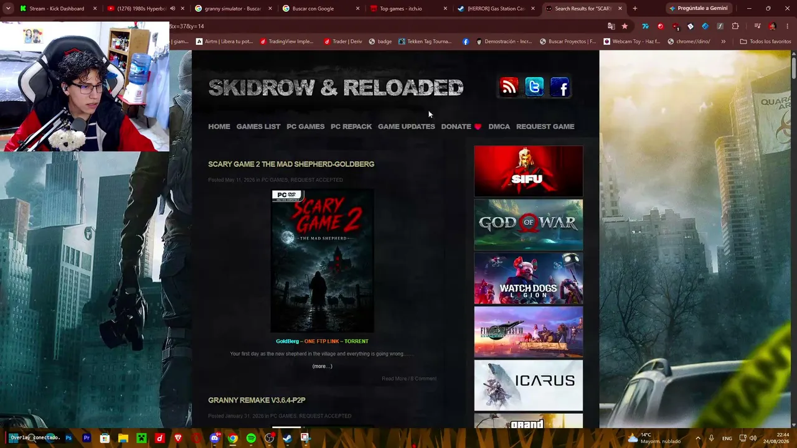
Task: Click the bookmark star icon
Action: (x=625, y=26)
